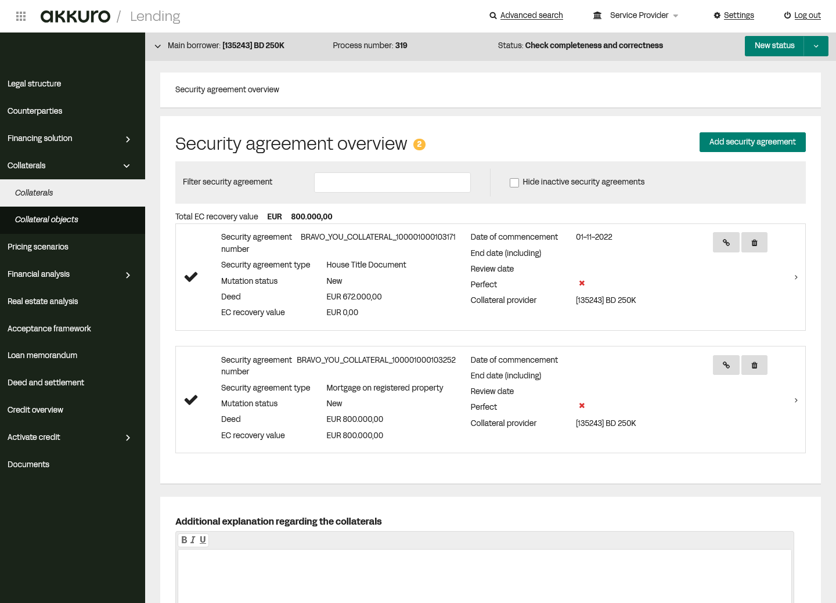Open the New status dropdown arrow
This screenshot has height=603, width=836.
coord(816,46)
